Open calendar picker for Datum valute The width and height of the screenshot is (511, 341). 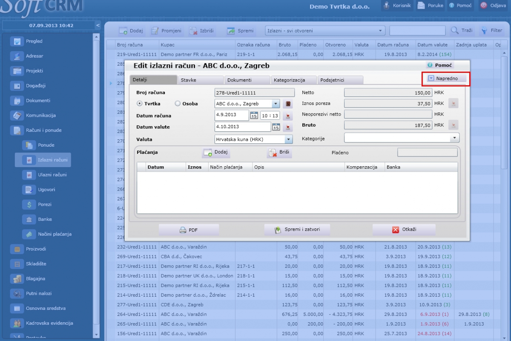(x=276, y=127)
